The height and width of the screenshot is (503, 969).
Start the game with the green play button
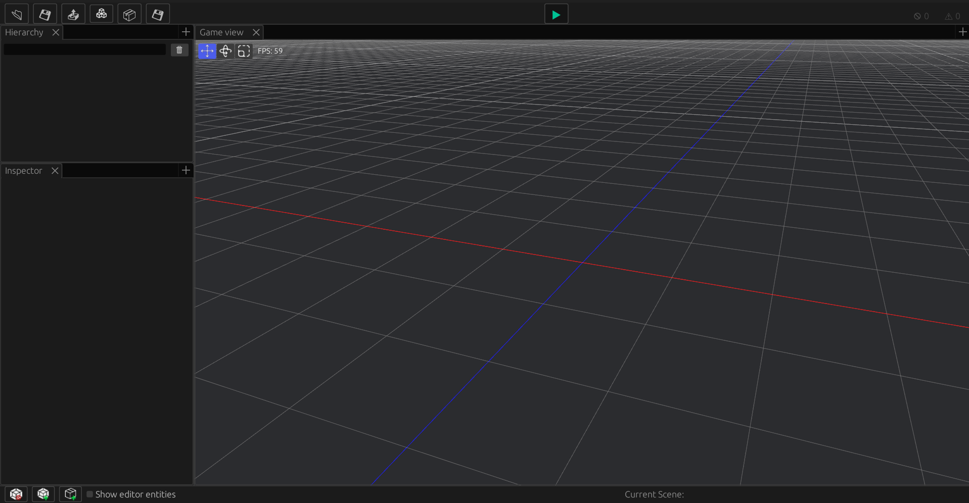(556, 15)
